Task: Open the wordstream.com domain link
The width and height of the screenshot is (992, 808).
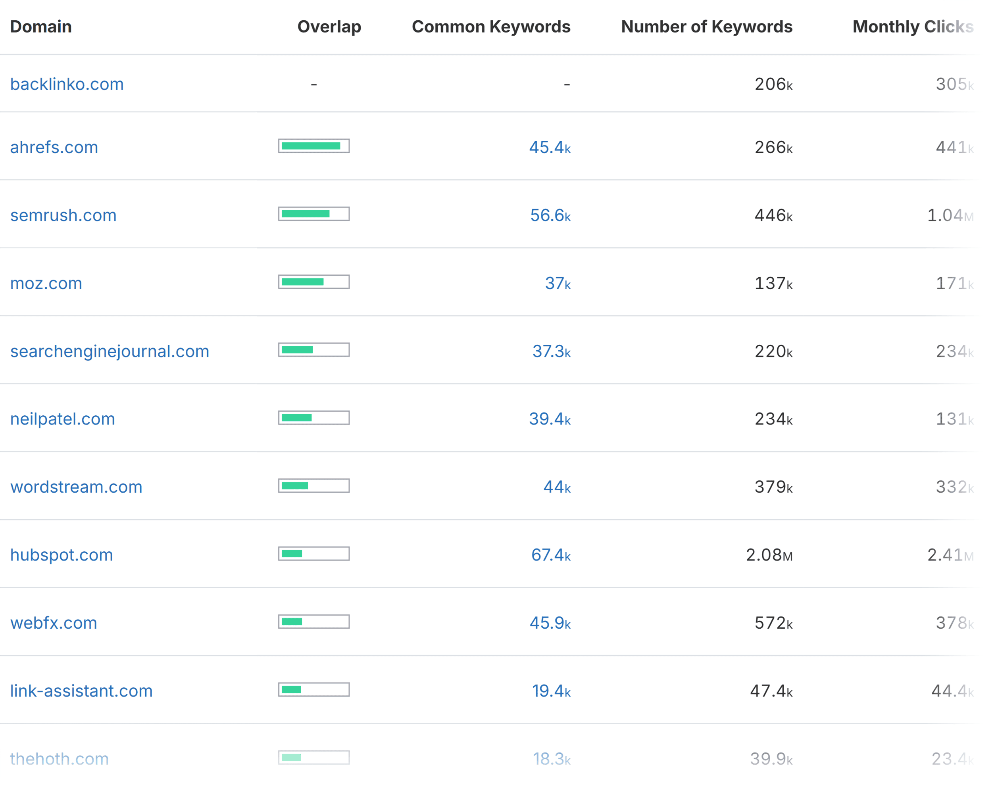Action: click(76, 487)
